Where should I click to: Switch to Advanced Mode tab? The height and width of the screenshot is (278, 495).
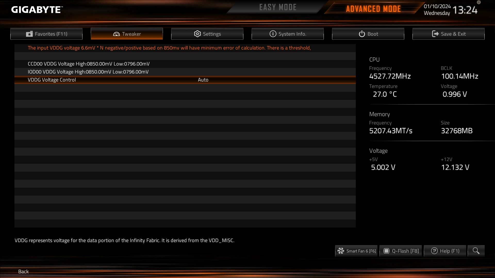(x=373, y=9)
